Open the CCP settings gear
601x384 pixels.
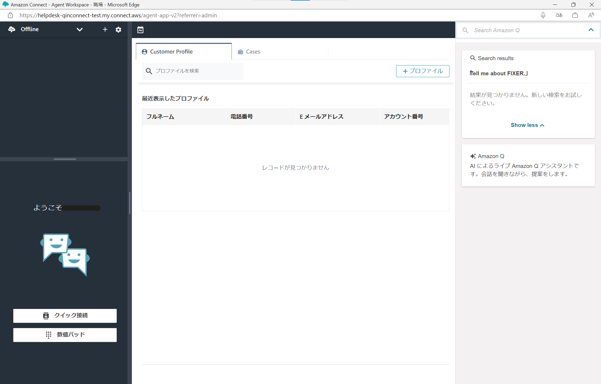[x=118, y=30]
